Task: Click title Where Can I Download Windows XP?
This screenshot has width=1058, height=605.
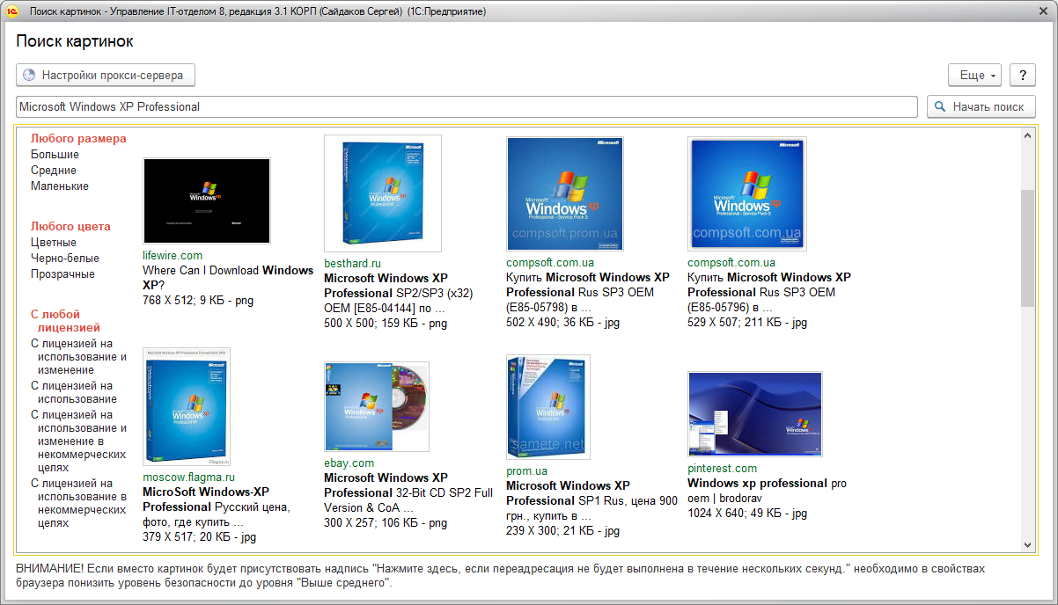Action: tap(228, 278)
